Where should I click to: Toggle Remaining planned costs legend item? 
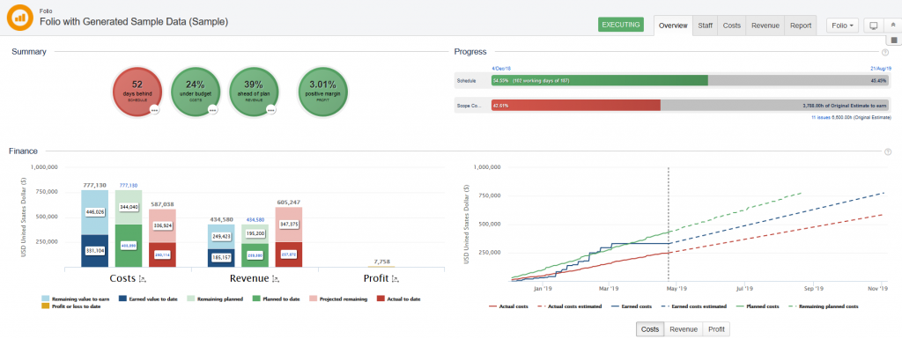[x=824, y=306]
